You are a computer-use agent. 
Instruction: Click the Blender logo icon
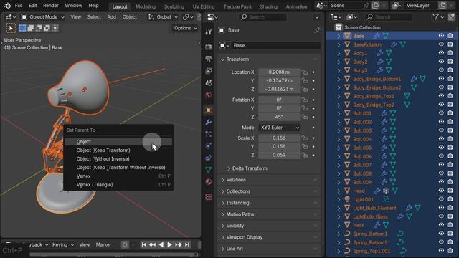click(7, 6)
